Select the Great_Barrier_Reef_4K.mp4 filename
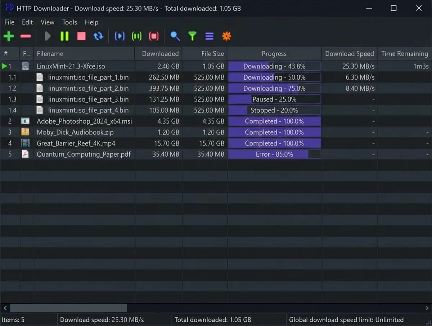The image size is (432, 326). pos(76,143)
